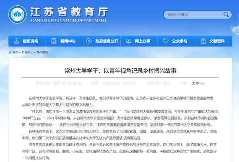Click the 政府信息公开 icon

pos(88,41)
